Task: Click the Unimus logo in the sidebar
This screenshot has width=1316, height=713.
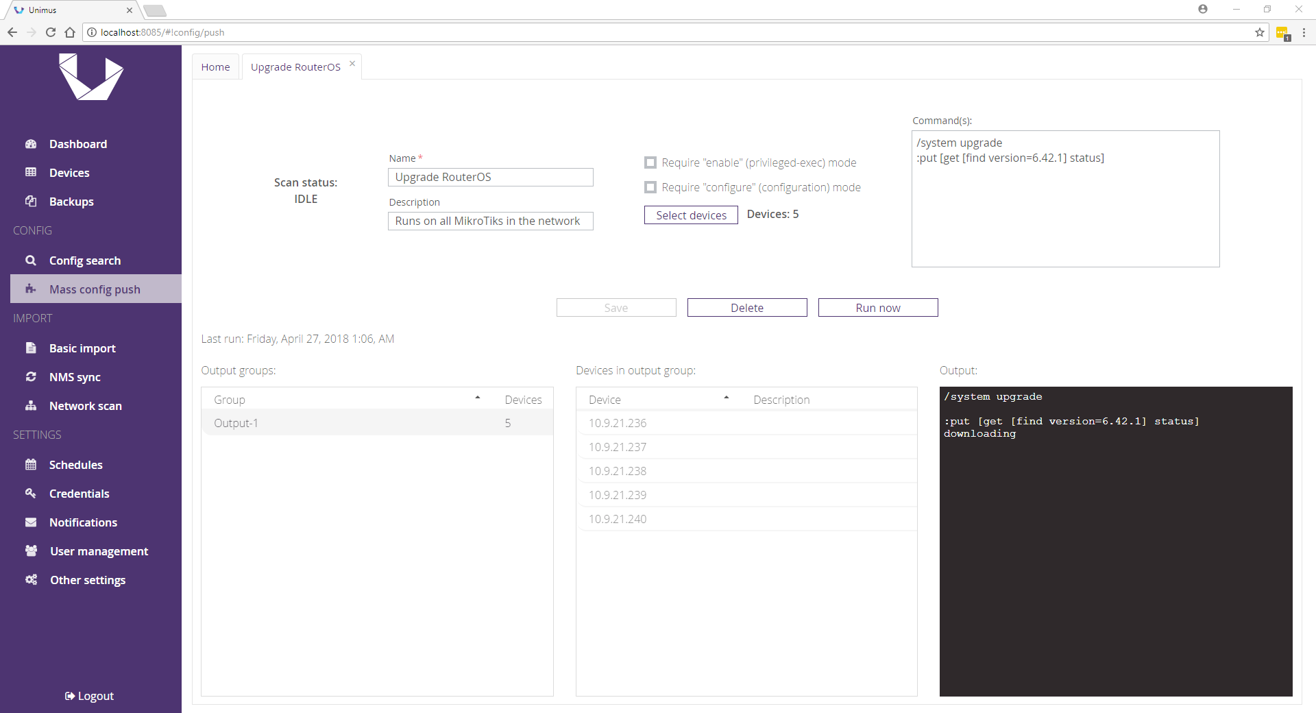Action: (x=90, y=77)
